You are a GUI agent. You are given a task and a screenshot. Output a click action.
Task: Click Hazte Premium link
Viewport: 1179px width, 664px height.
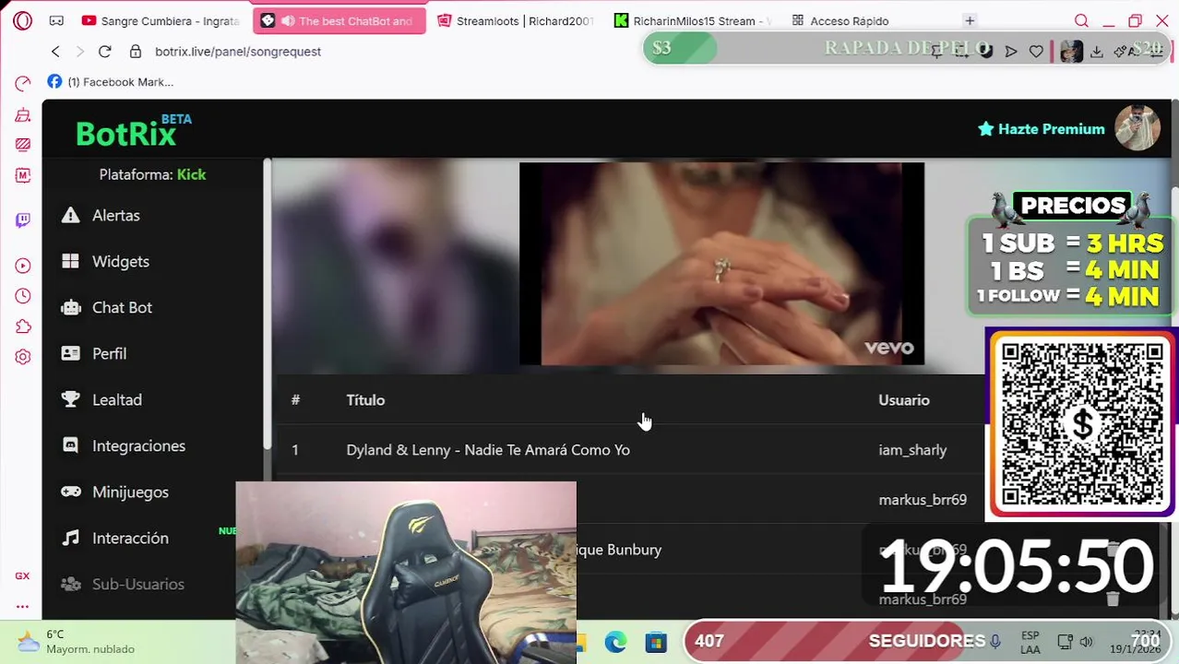(x=1042, y=129)
